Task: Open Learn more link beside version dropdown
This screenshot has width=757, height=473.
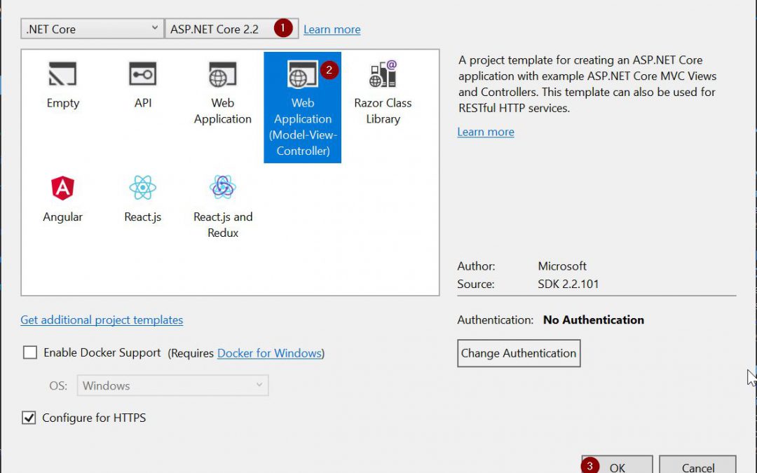Action: click(x=332, y=29)
